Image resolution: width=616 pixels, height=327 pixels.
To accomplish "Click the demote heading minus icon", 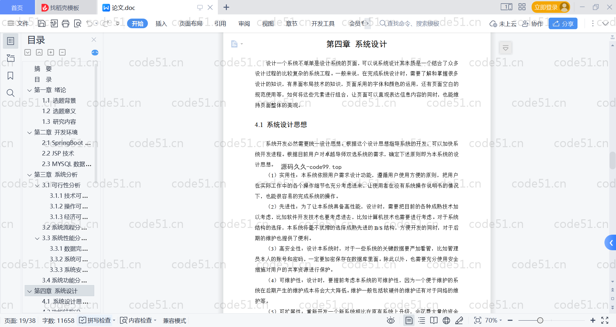I will tap(62, 52).
